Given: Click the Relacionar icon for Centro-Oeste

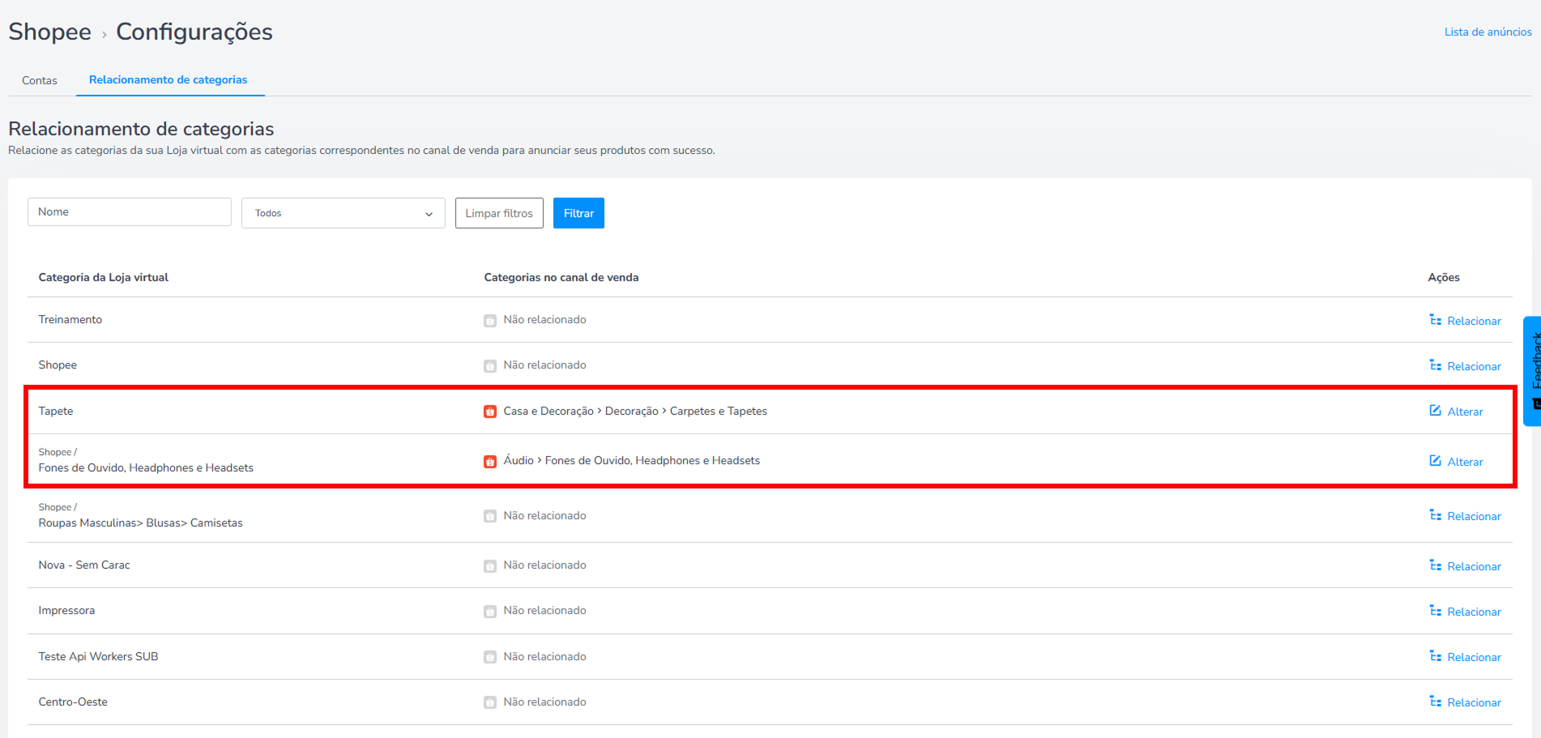Looking at the screenshot, I should pos(1435,702).
